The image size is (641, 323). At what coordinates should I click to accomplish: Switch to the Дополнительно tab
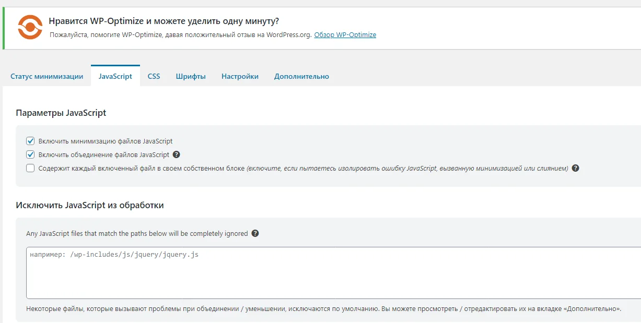click(301, 76)
